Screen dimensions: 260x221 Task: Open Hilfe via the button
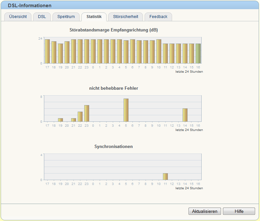click(x=239, y=211)
